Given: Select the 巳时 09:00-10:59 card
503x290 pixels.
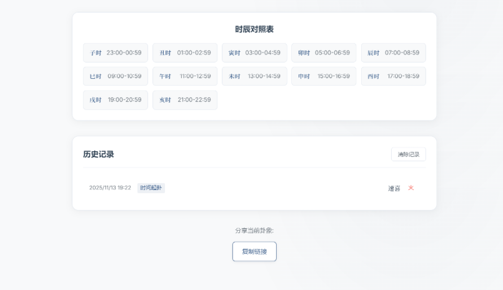Looking at the screenshot, I should (x=116, y=76).
